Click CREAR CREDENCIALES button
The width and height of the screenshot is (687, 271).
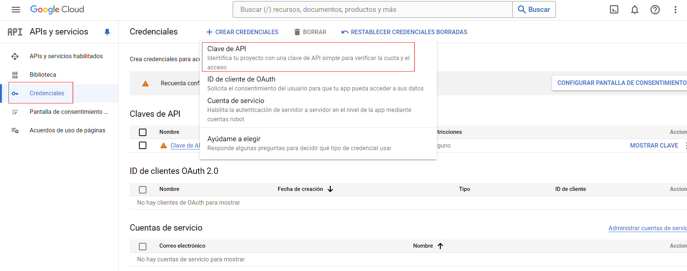[x=242, y=32]
